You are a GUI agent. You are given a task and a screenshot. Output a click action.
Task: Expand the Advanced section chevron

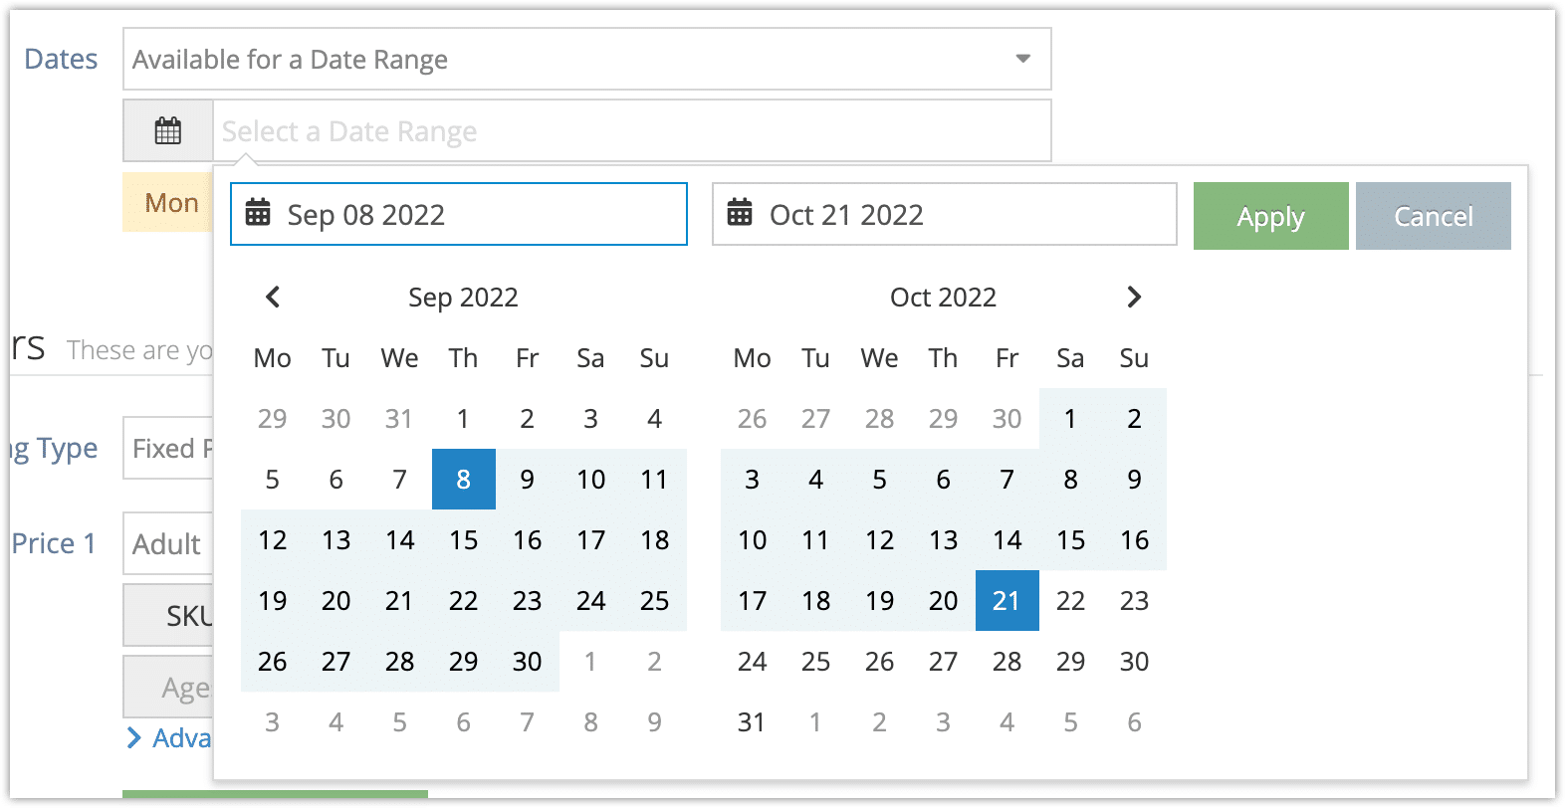point(134,737)
